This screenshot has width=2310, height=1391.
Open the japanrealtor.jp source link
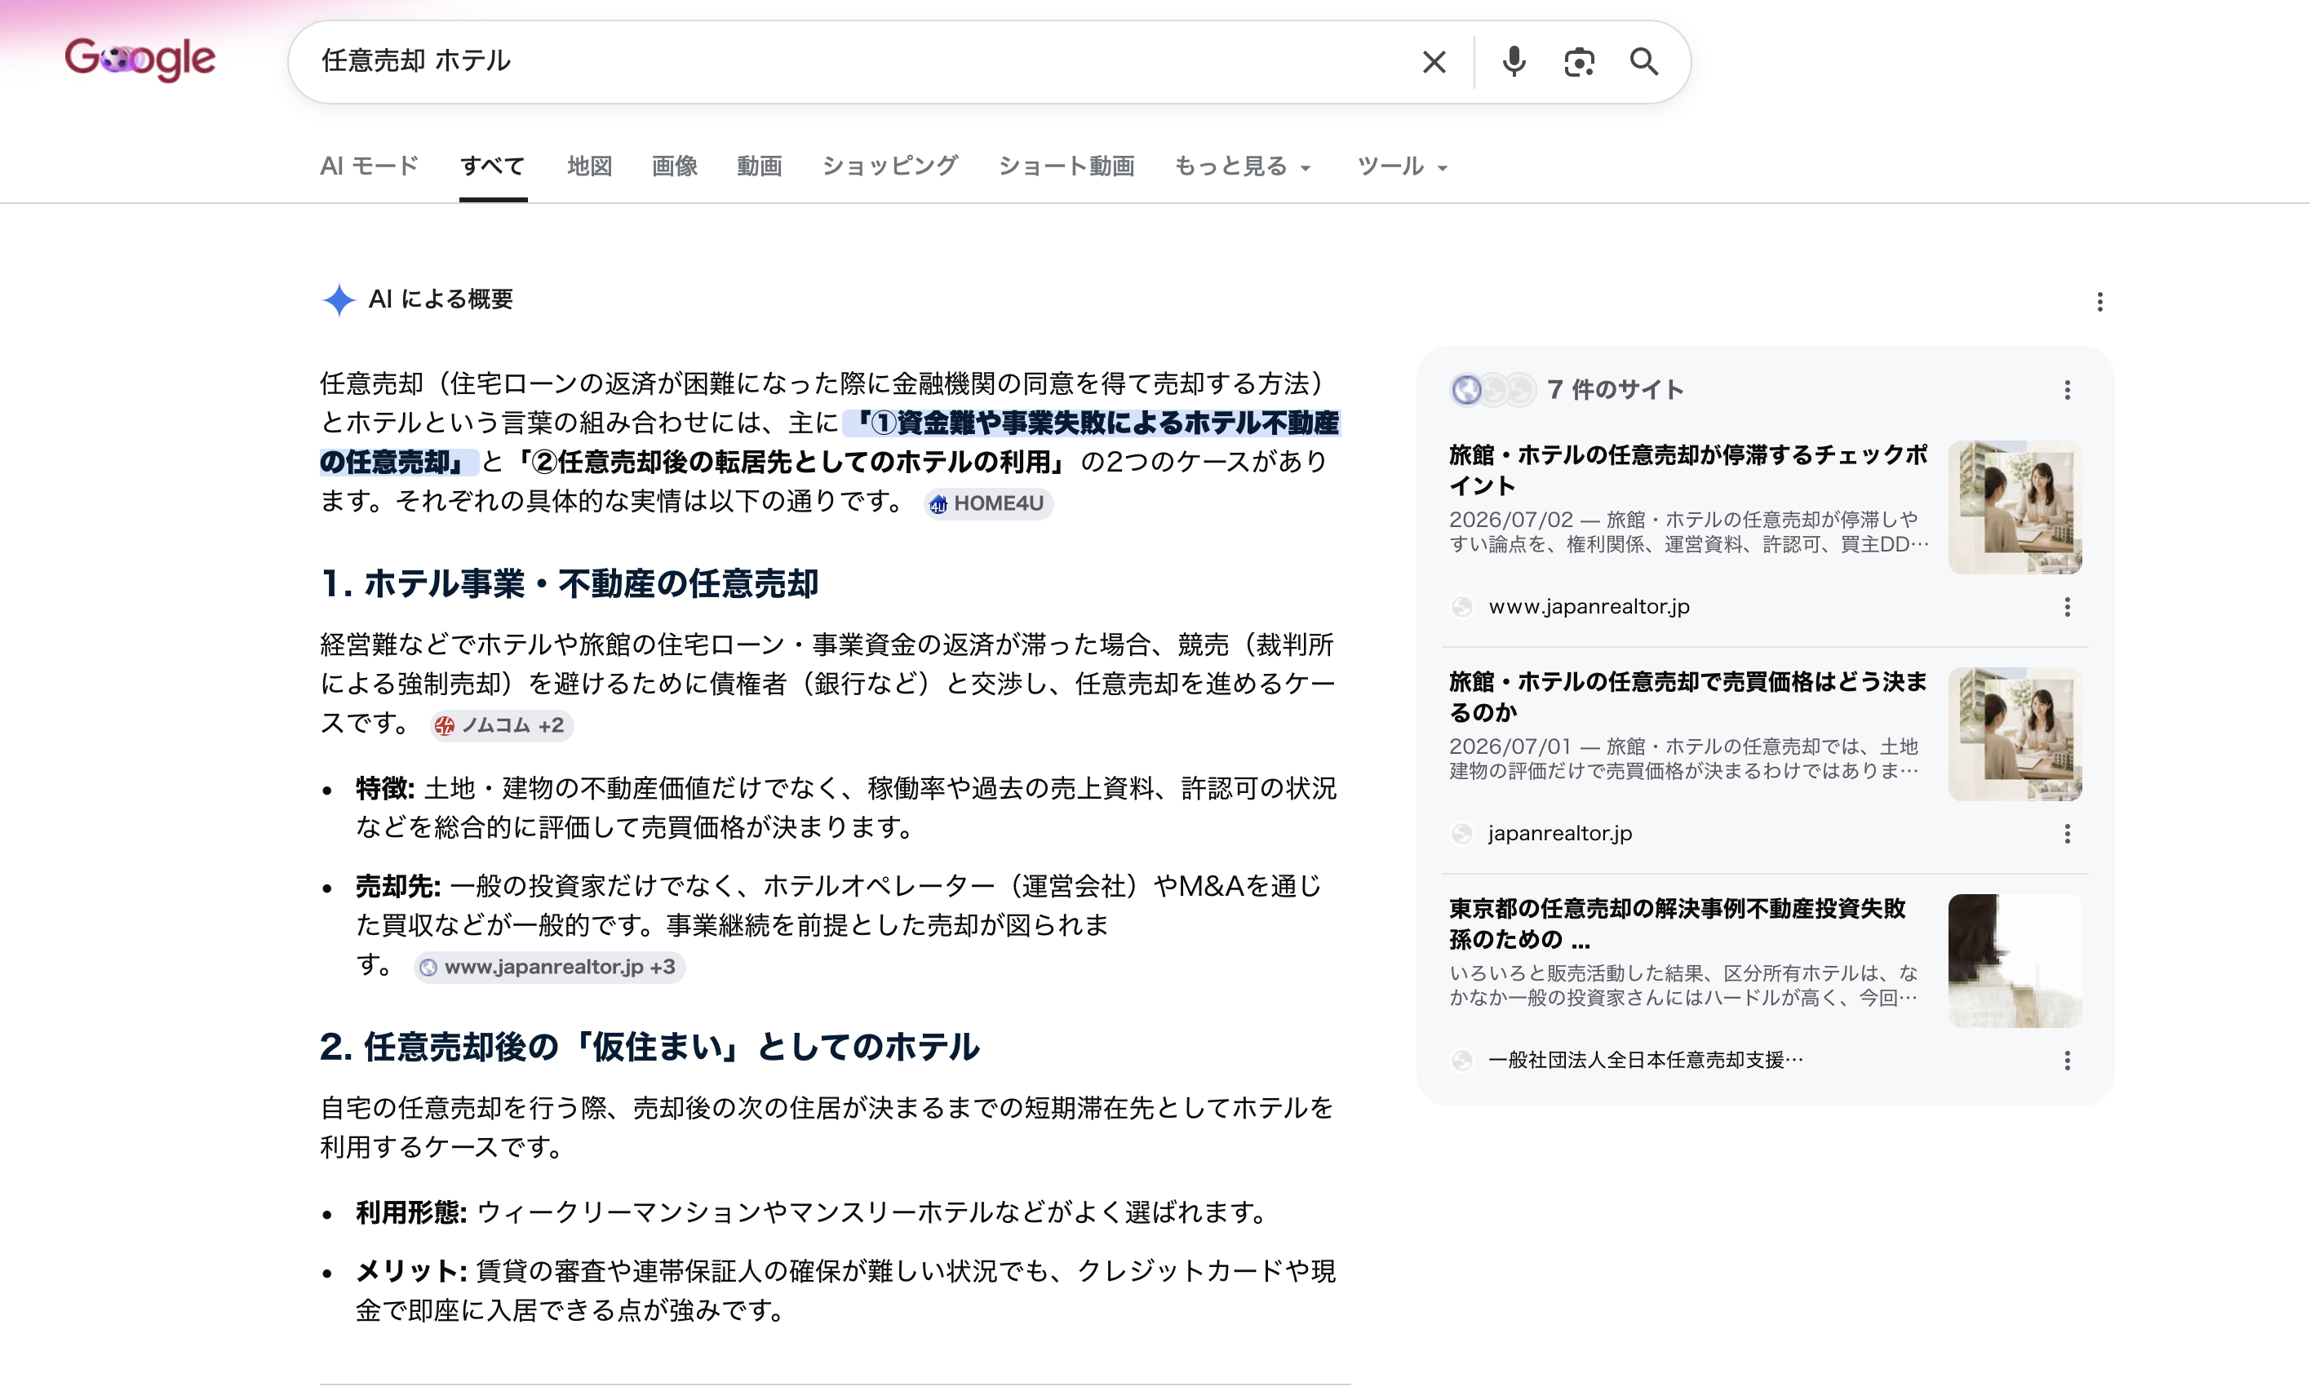pos(1560,833)
